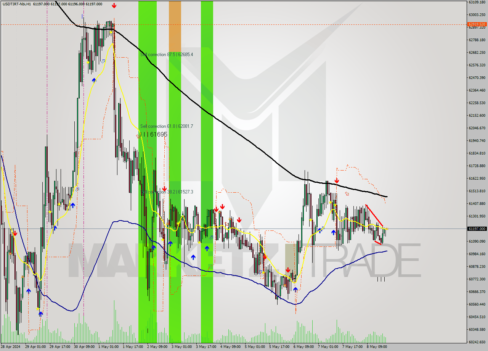
Task: Click the '6 May 09:00' time axis label
Action: tap(303, 347)
